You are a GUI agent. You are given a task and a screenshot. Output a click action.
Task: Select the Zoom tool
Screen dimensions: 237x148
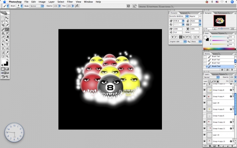7,56
